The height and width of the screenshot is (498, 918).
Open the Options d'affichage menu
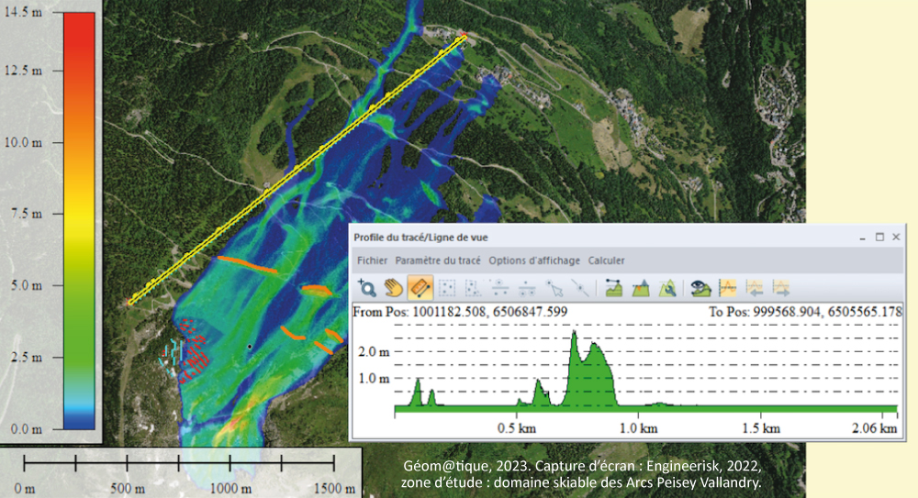534,260
